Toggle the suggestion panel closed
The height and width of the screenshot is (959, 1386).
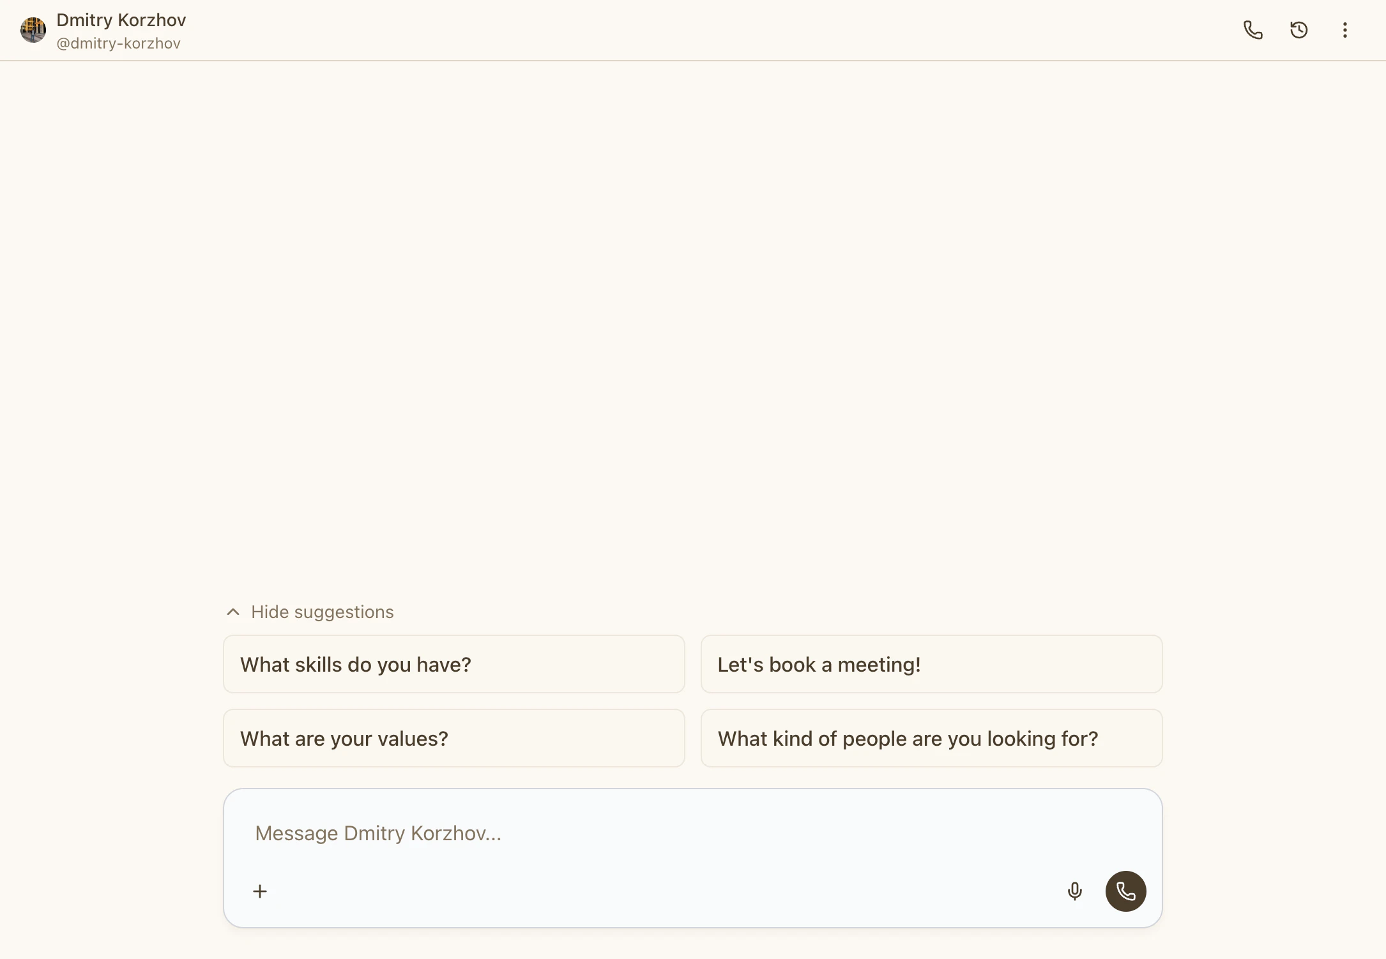(308, 612)
